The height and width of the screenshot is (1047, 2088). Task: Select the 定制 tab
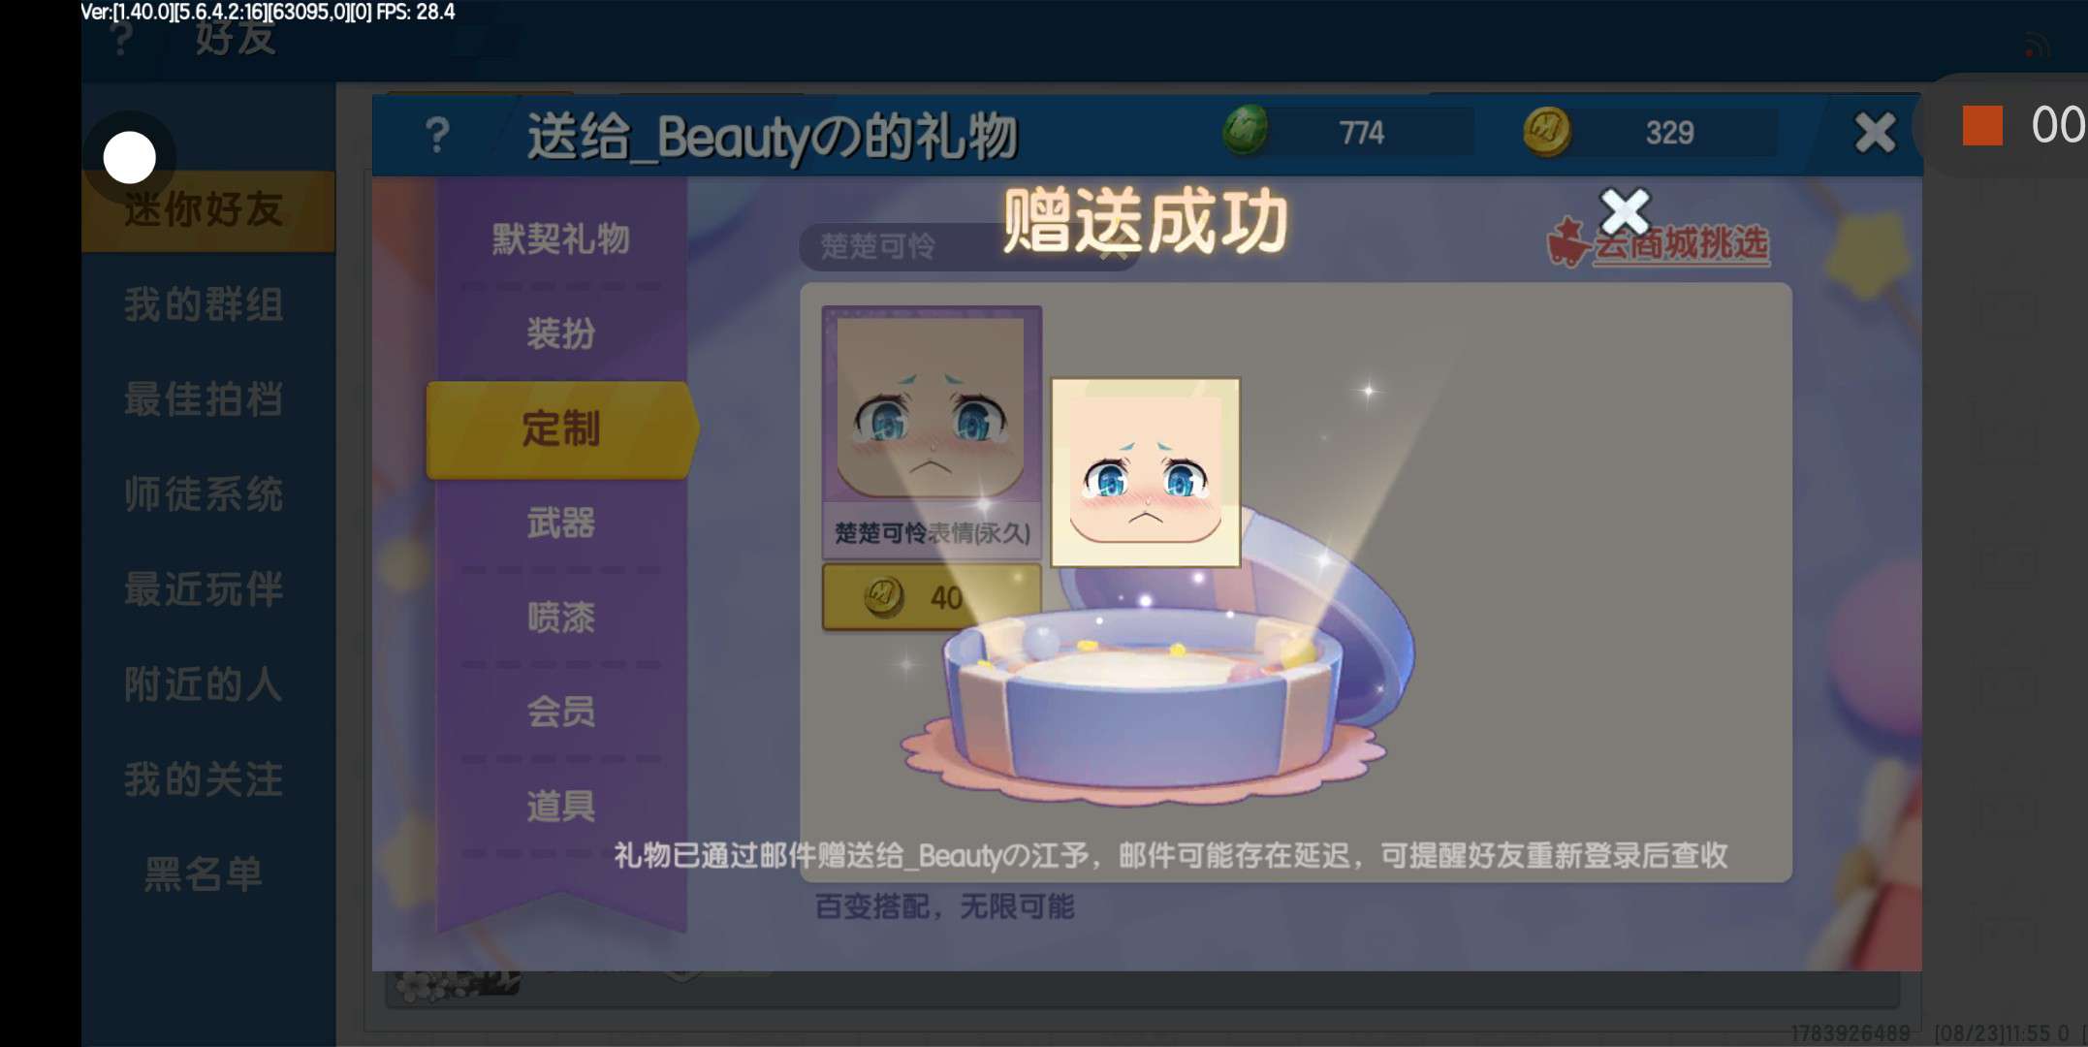coord(561,428)
